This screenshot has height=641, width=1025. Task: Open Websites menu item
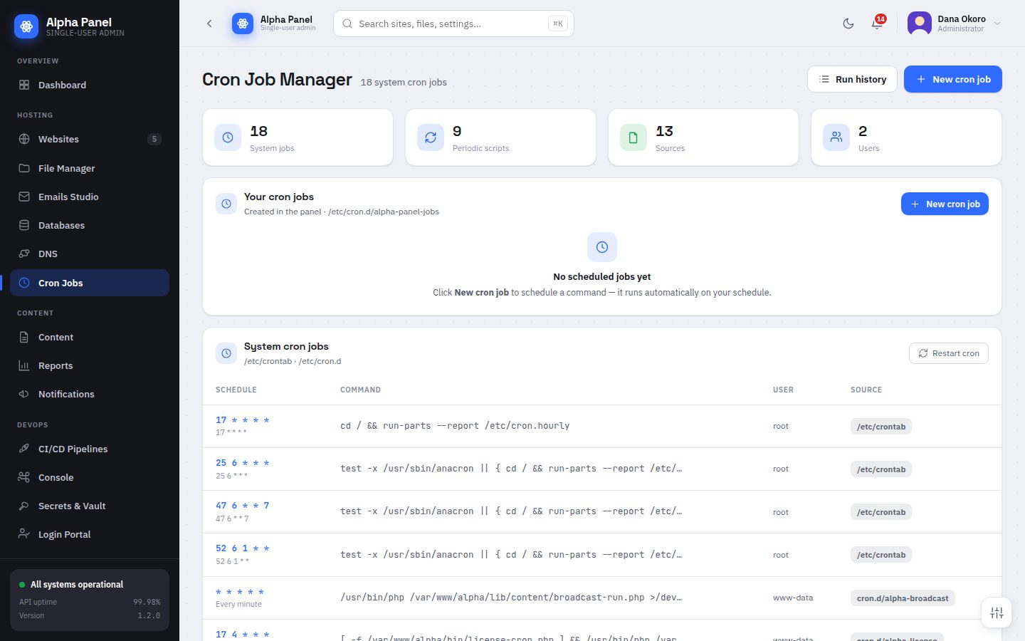tap(90, 139)
